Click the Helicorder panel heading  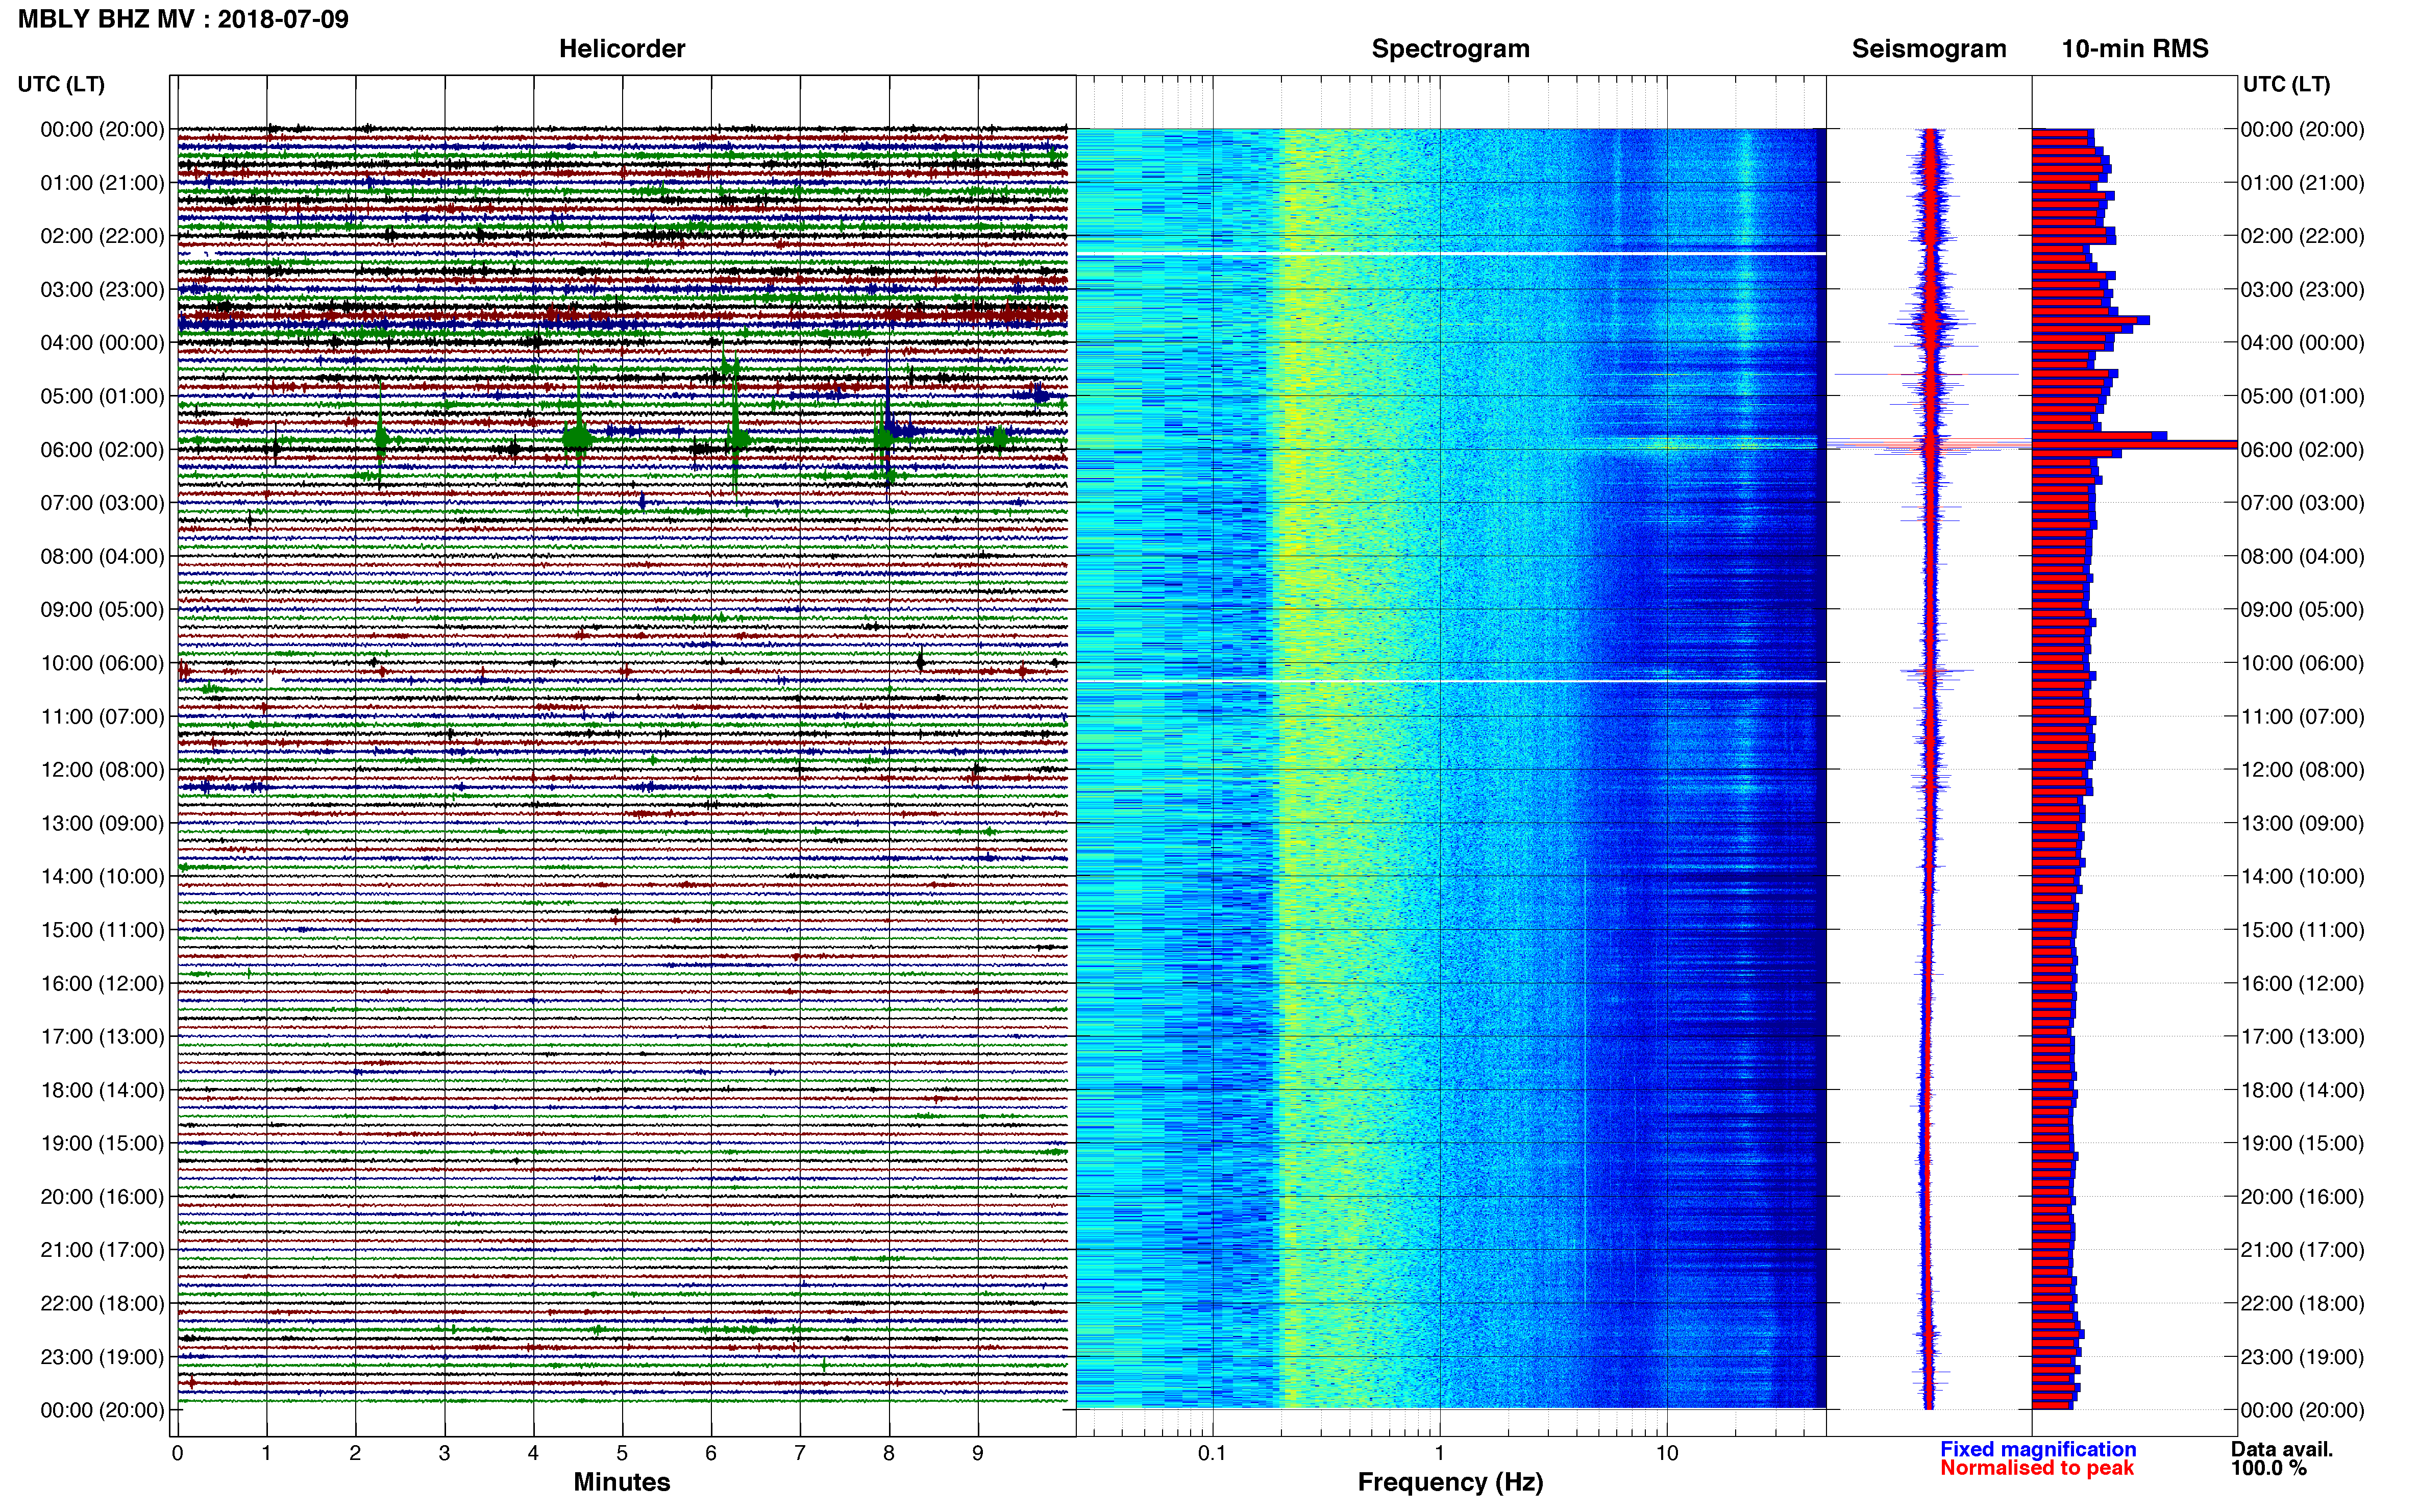(x=622, y=49)
